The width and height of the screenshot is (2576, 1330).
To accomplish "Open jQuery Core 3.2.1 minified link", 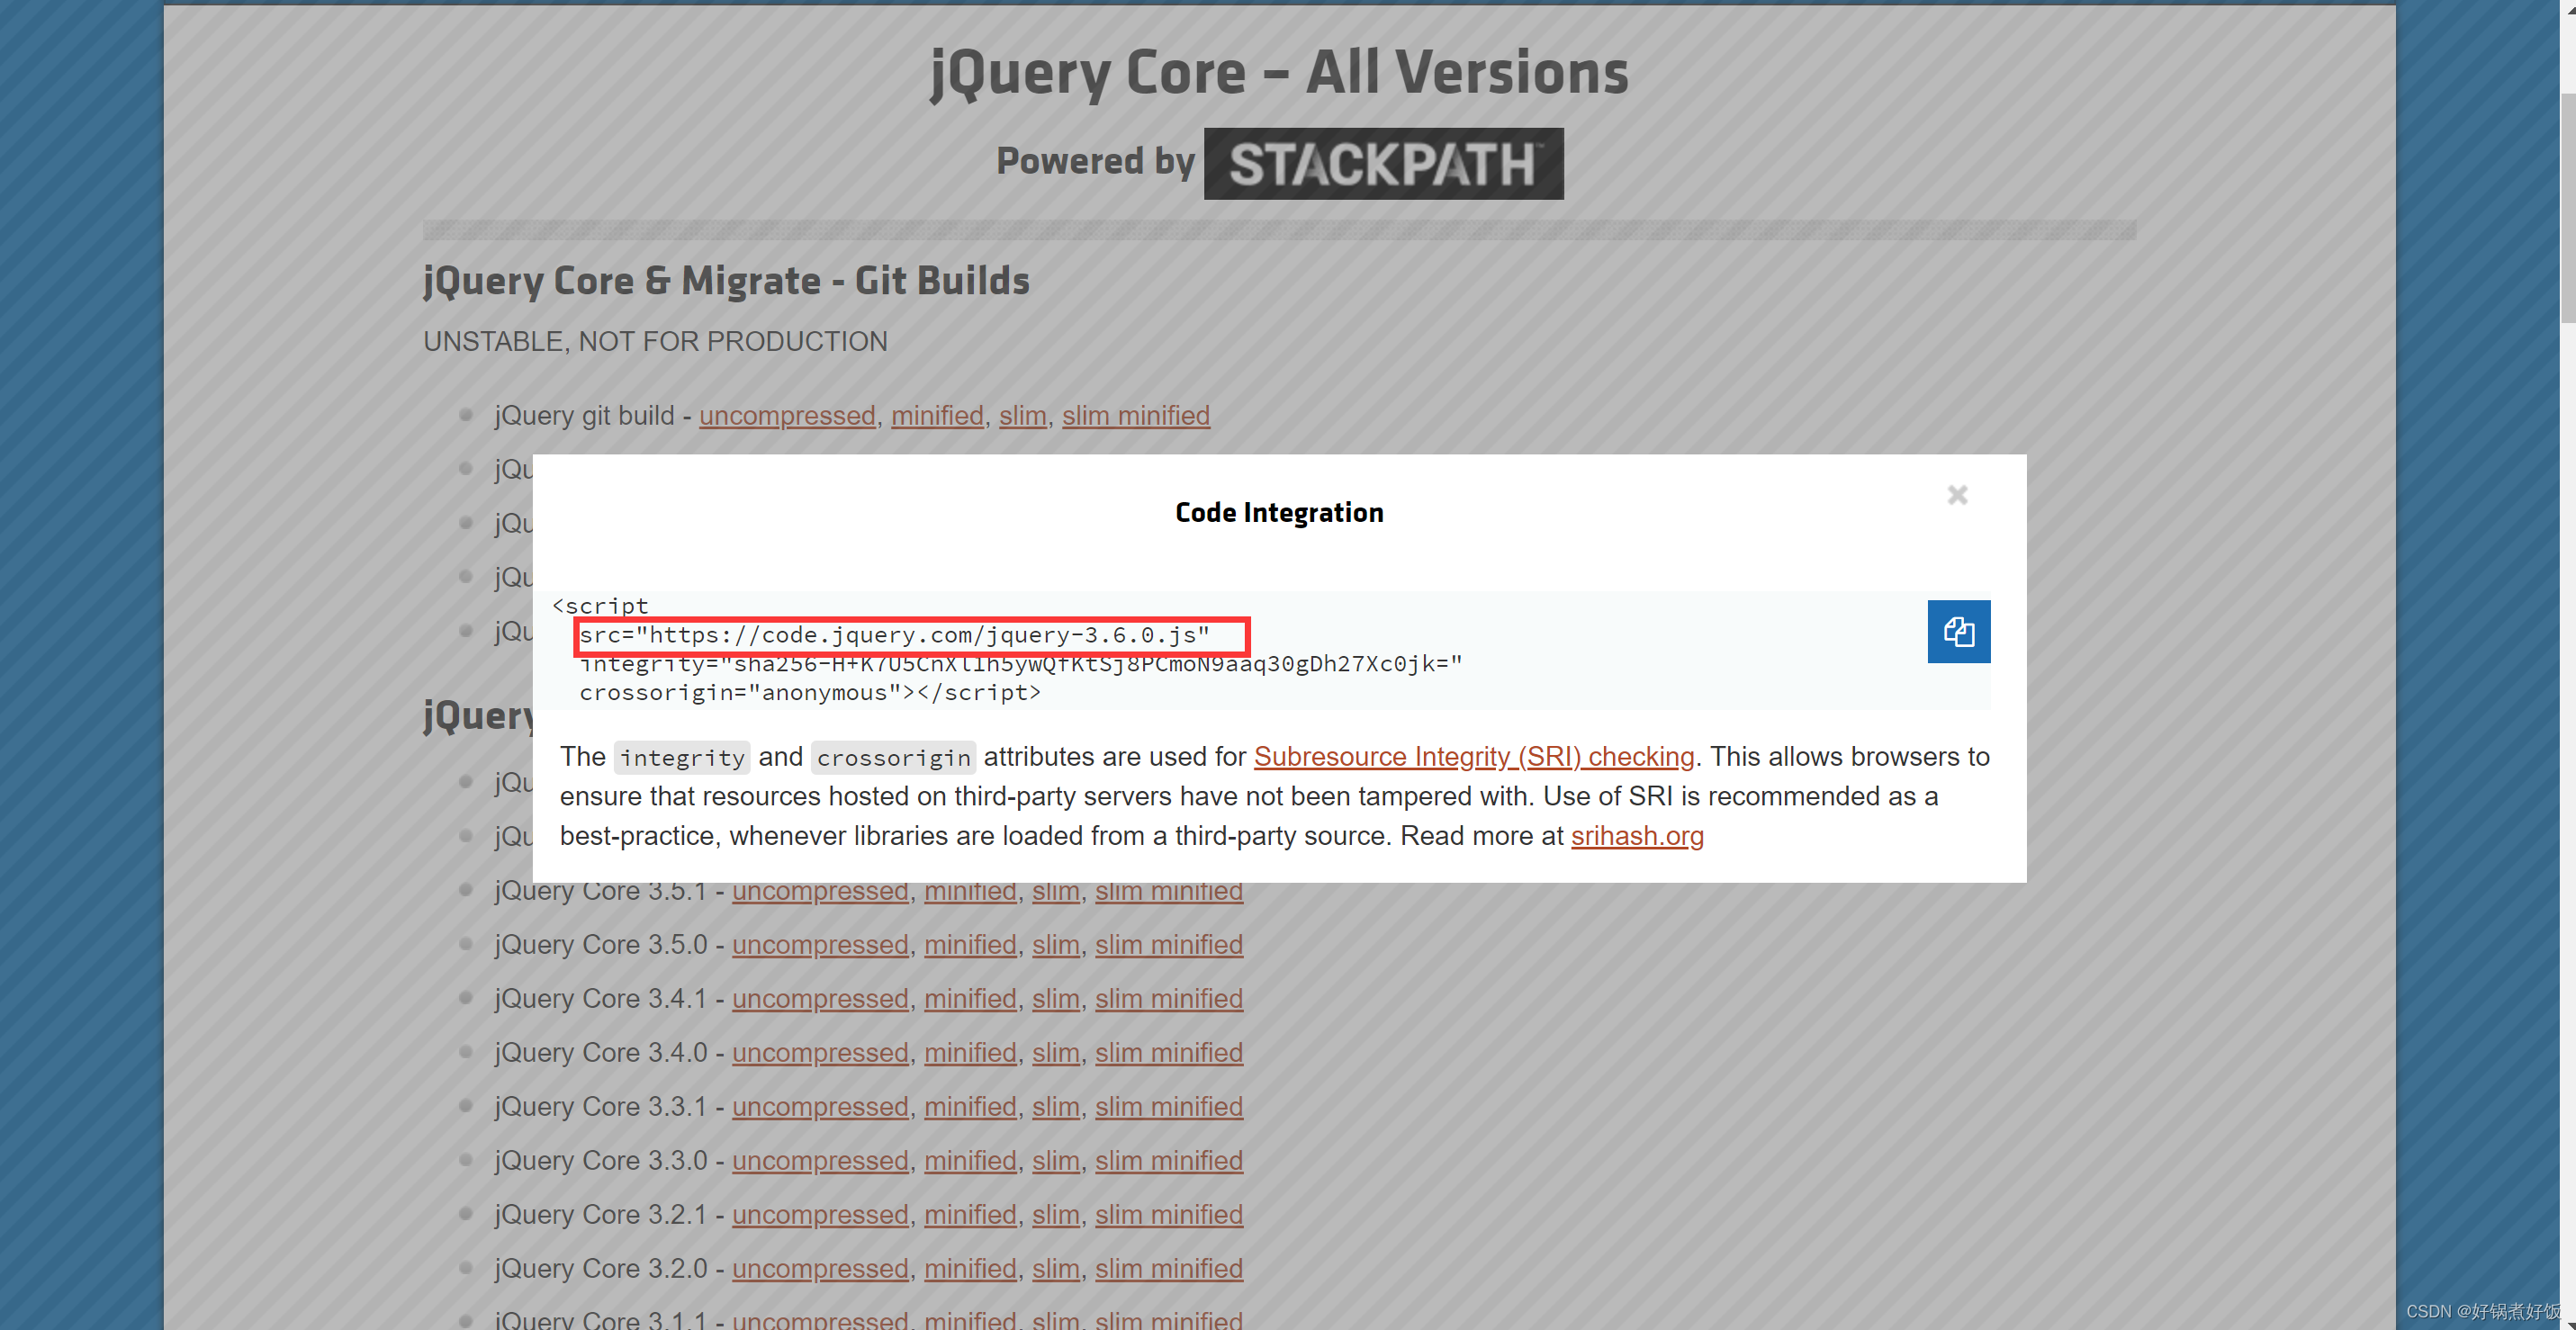I will (x=969, y=1214).
